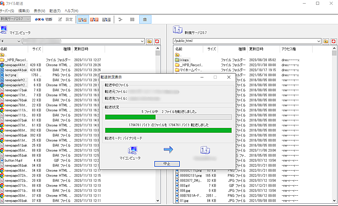This screenshot has height=206, width=338.
Task: Click the Chrome icon beside newpage30.ht...
Action: point(2,196)
